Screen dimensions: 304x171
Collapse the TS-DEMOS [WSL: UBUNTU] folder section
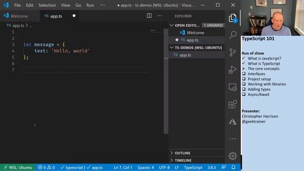pos(197,47)
